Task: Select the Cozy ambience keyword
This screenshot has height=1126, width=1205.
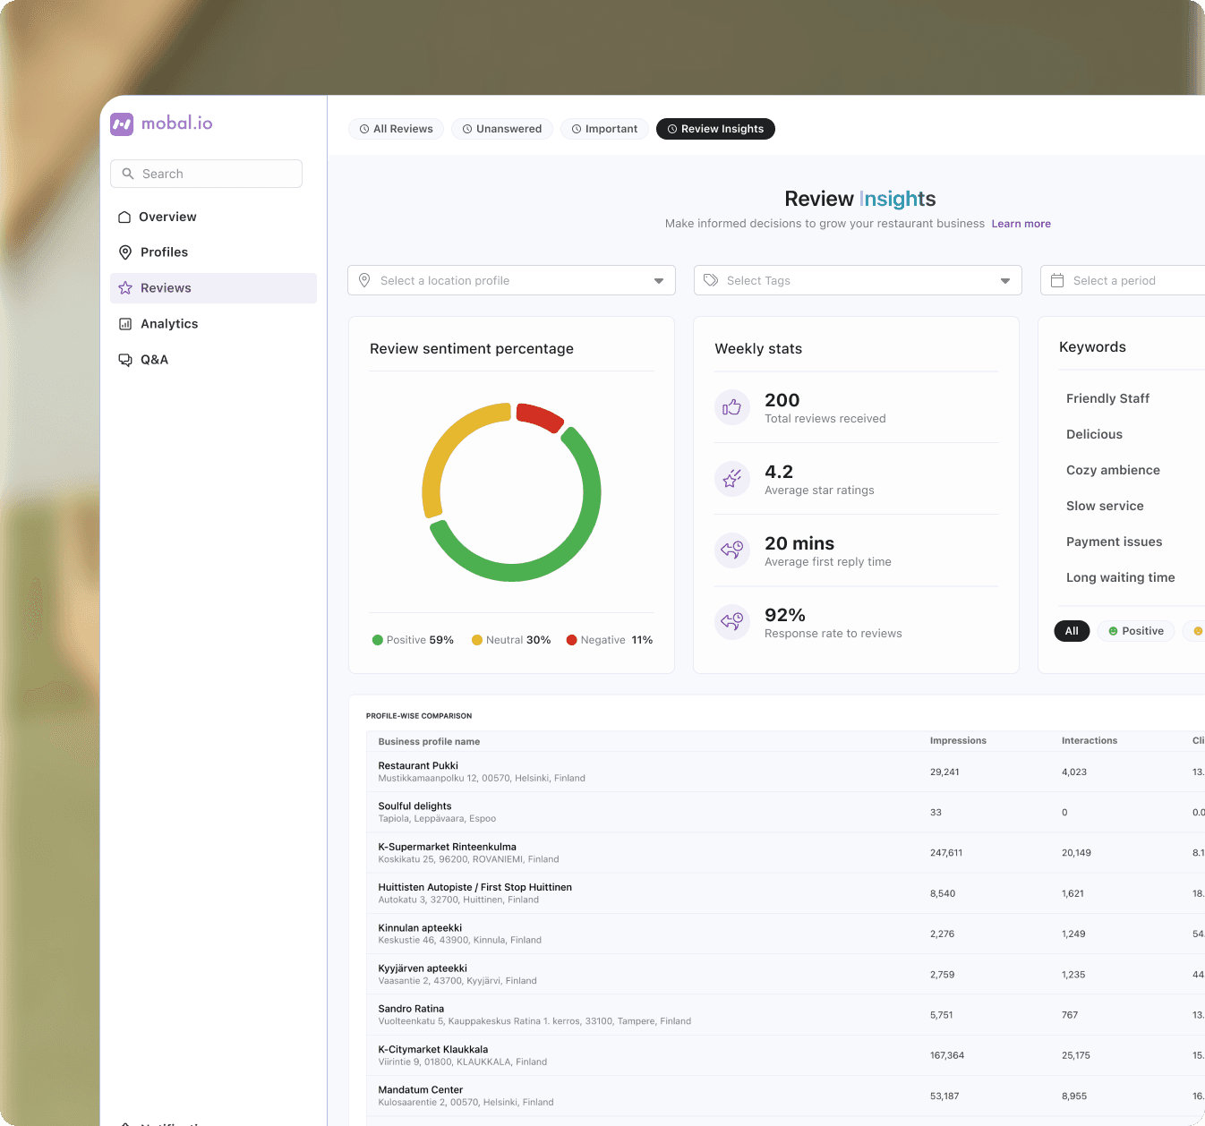Action: pyautogui.click(x=1113, y=470)
